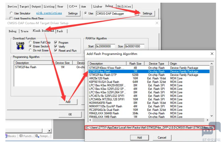223x144 pixels.
Task: Toggle the Reset and Run checkbox
Action: pos(56,51)
